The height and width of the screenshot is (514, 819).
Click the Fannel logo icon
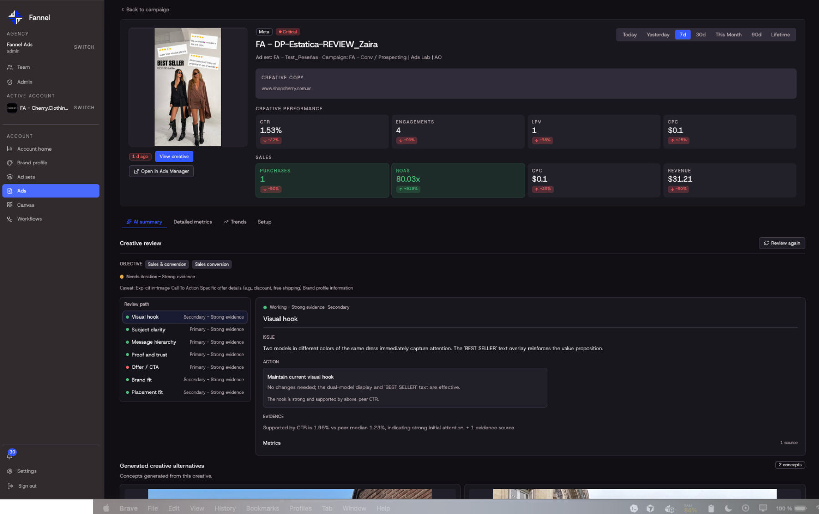(15, 17)
